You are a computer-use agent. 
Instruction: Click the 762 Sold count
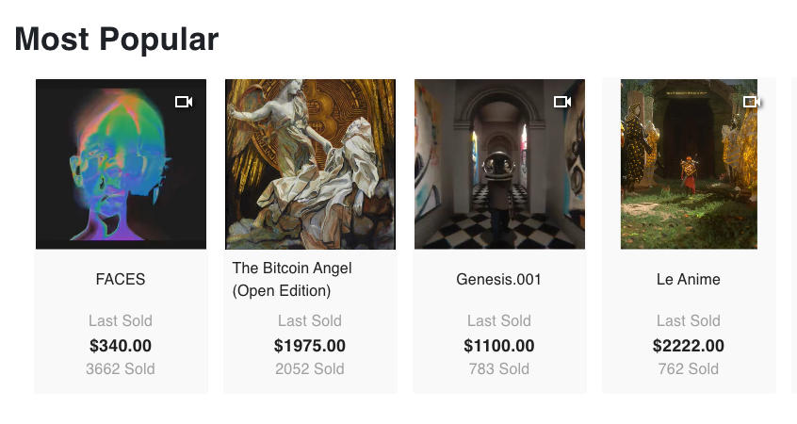(689, 368)
